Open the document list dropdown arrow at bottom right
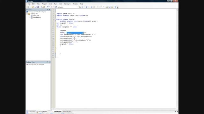The height and width of the screenshot is (114, 204). (x=176, y=112)
